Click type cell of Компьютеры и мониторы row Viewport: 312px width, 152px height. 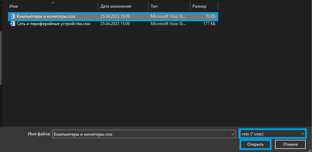pos(168,16)
